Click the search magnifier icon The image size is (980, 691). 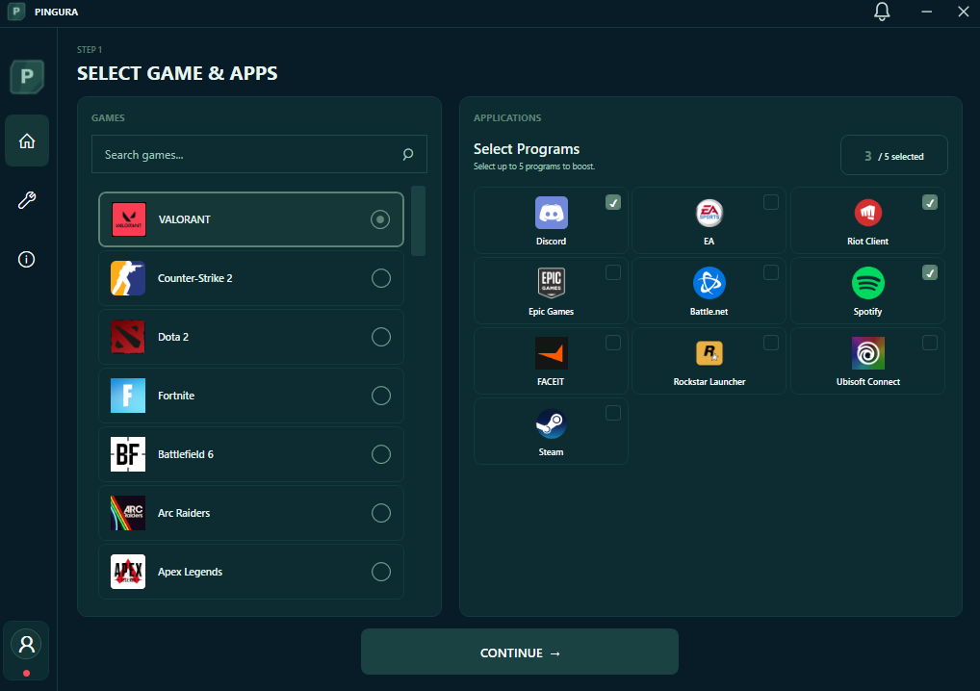coord(408,154)
